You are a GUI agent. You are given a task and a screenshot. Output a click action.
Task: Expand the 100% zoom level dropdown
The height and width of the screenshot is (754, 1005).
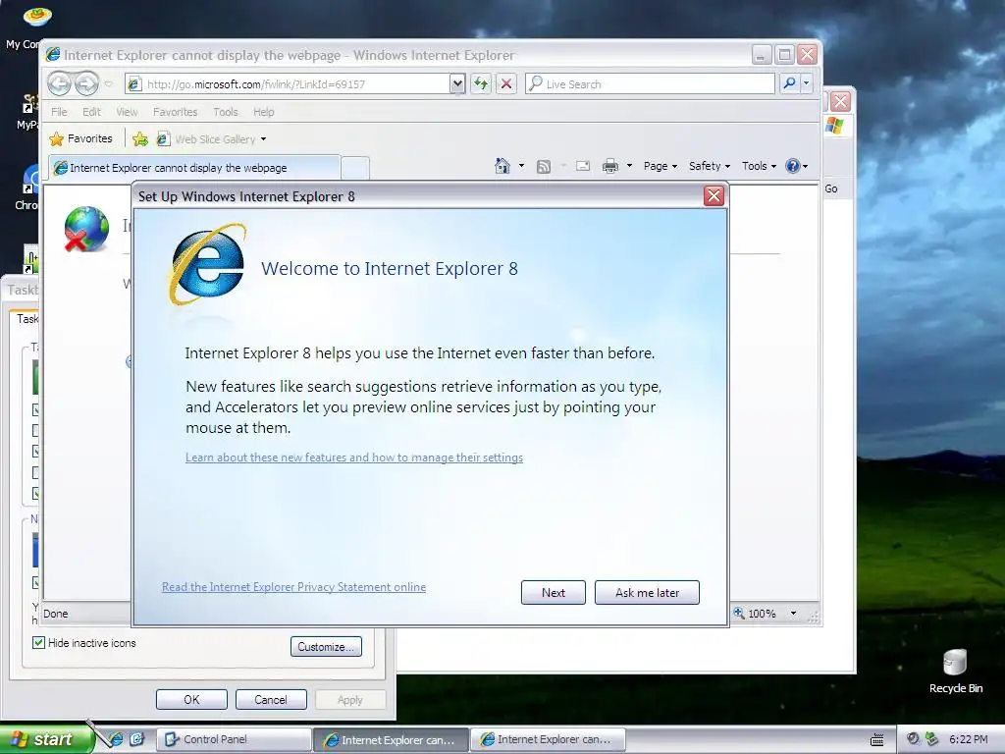[793, 614]
